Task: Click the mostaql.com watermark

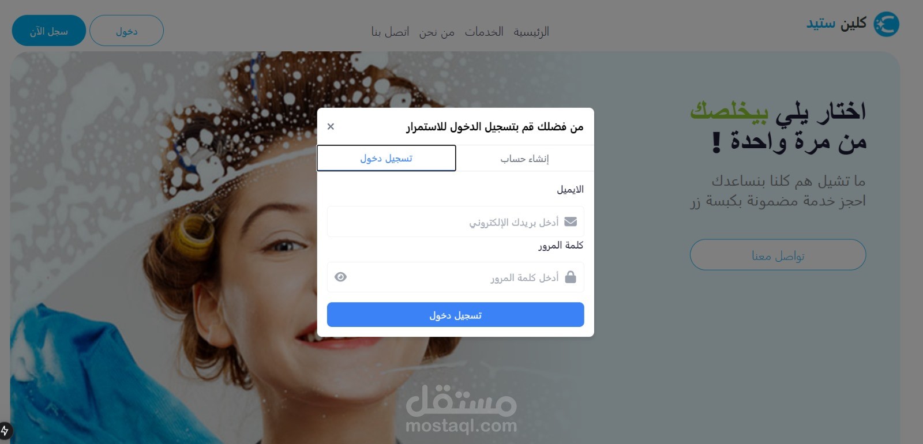Action: (x=461, y=426)
